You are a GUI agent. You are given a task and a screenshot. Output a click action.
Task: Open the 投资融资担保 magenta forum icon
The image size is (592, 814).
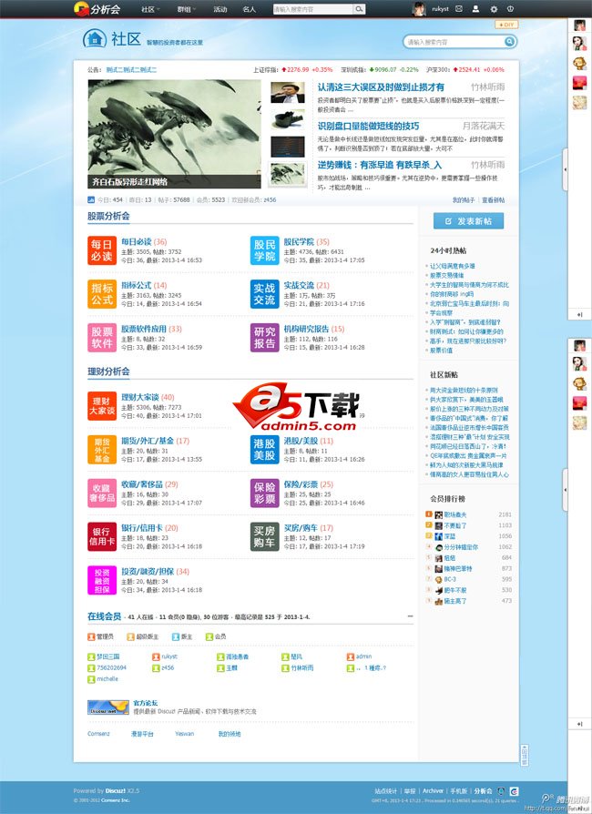tap(102, 580)
